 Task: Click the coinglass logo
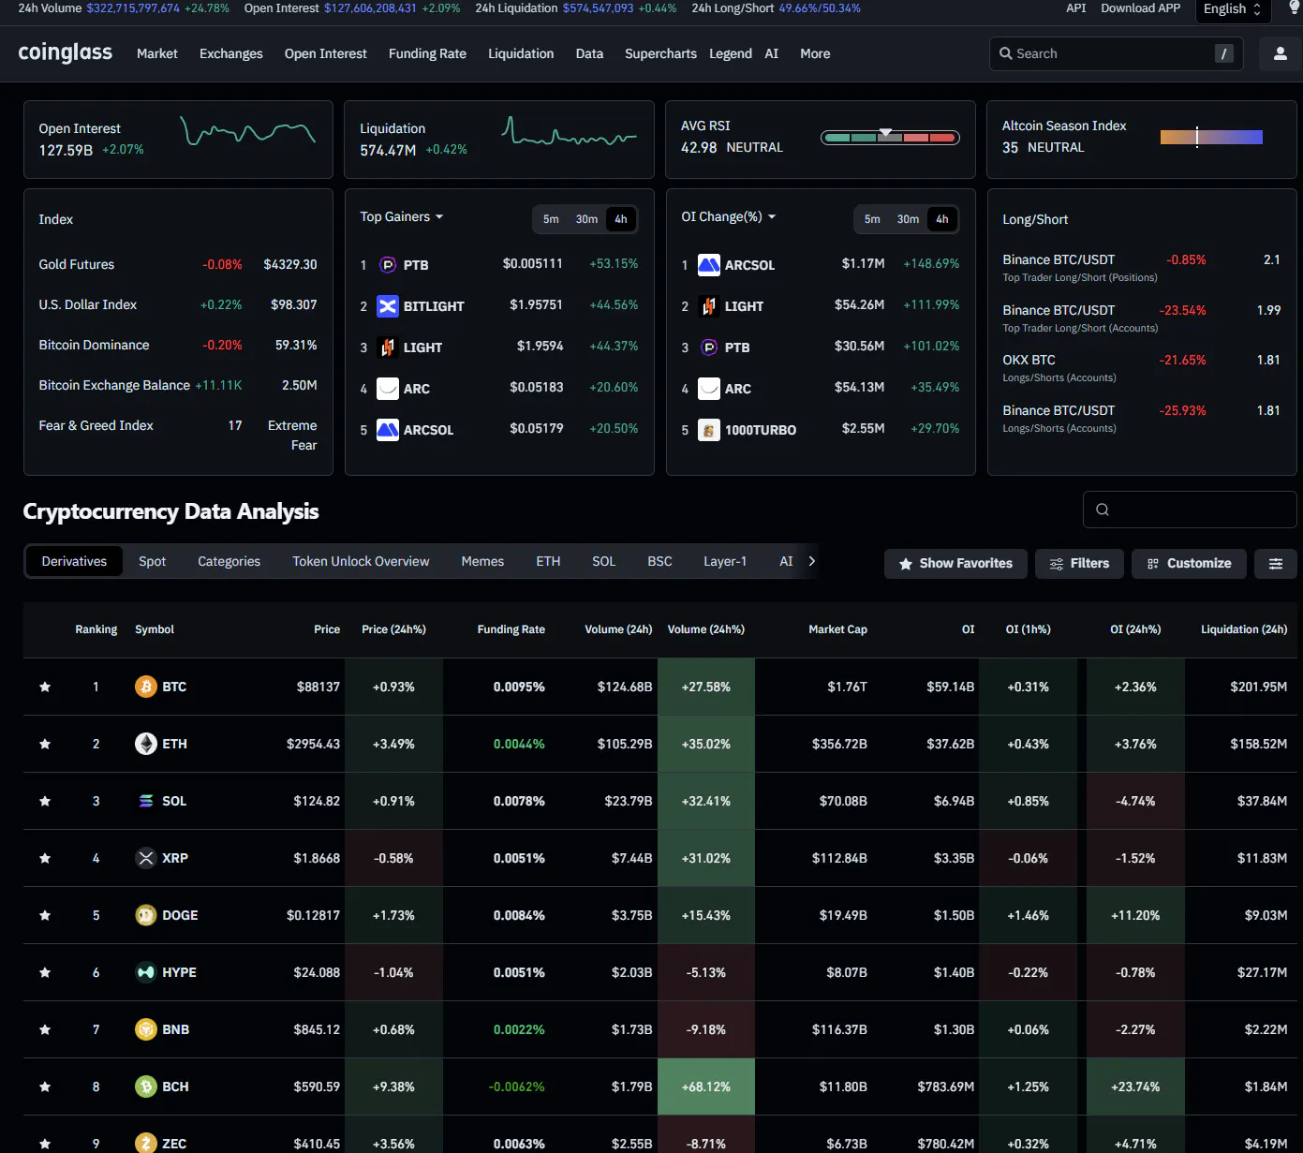[x=66, y=52]
